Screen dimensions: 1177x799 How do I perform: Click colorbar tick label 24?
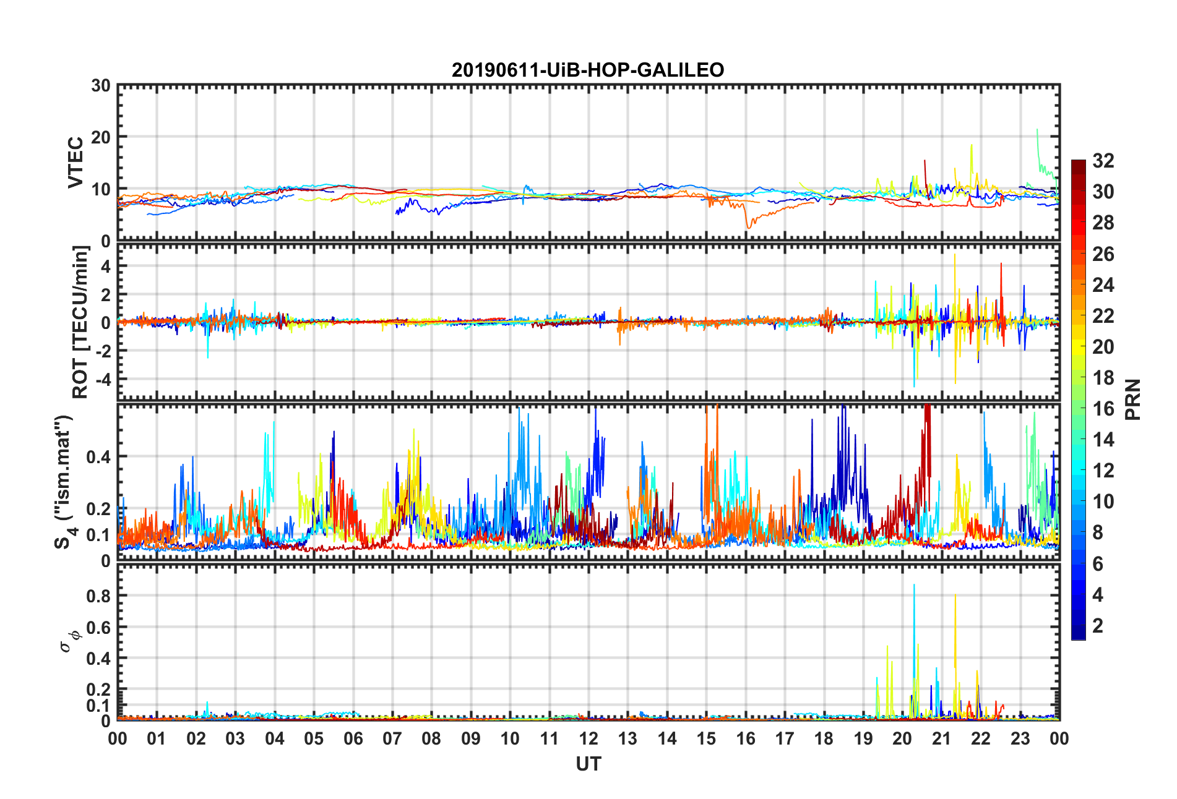point(1103,285)
